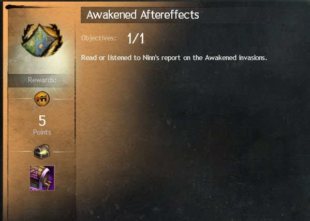Click the word Aftereffects in the header
Viewport: 310px width, 221px height.
(170, 15)
